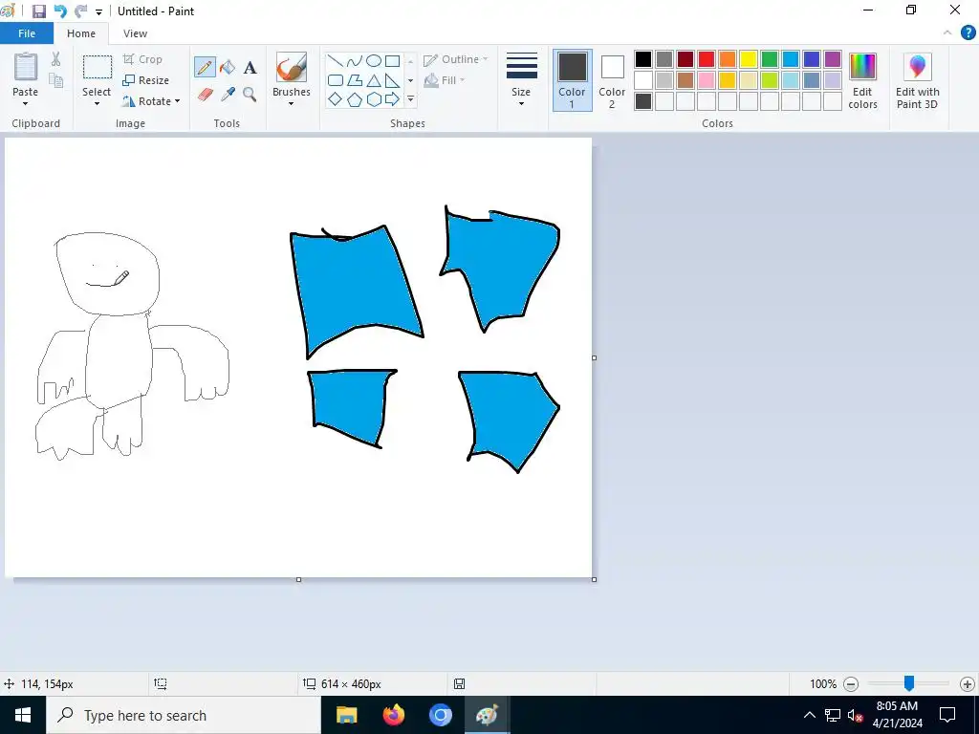Click the zoom in plus button
The image size is (979, 734).
968,684
